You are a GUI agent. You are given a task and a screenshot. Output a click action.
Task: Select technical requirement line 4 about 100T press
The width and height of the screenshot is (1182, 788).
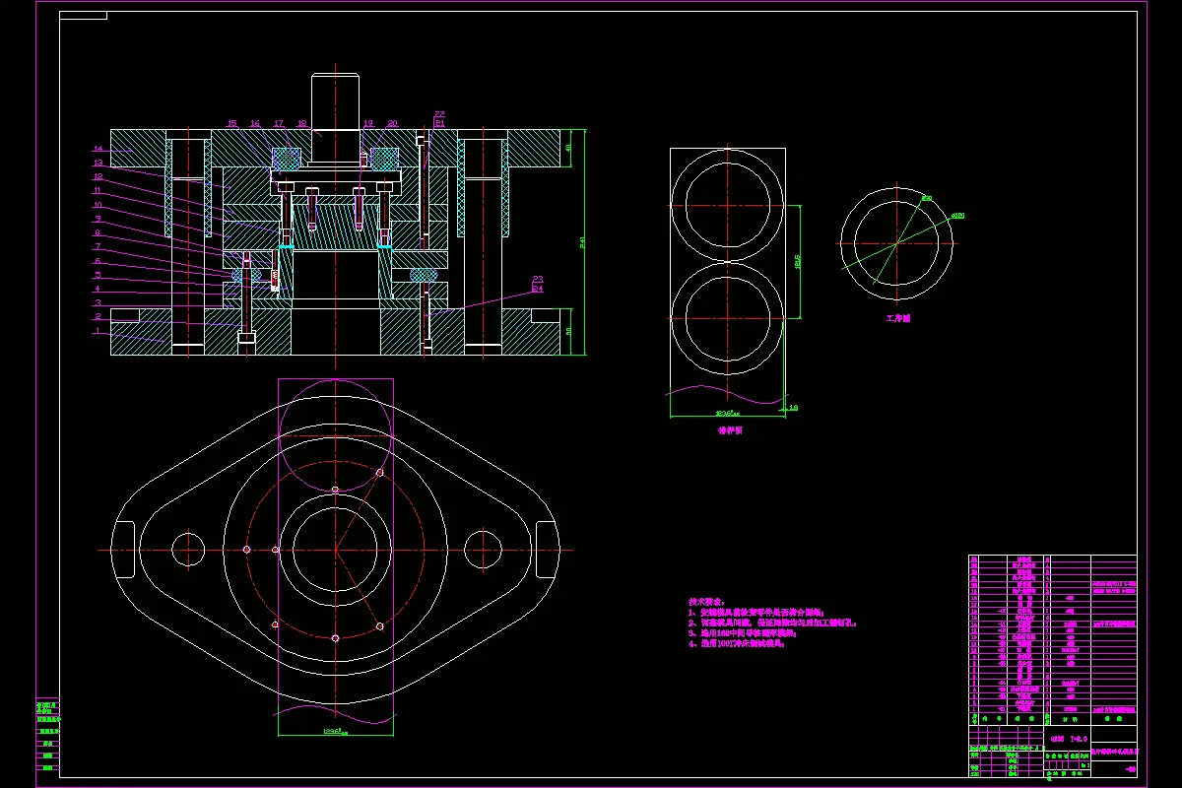click(x=736, y=644)
